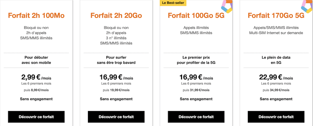
Task: Open the Forfait 2h 20Go title
Action: (116, 16)
